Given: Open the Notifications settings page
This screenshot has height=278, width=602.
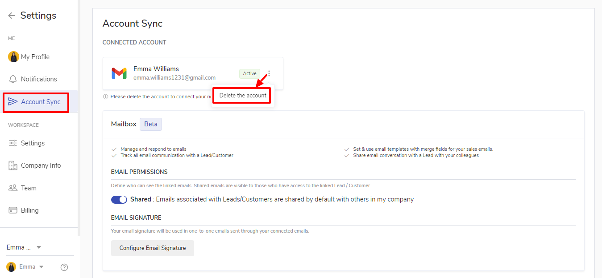Looking at the screenshot, I should tap(39, 79).
